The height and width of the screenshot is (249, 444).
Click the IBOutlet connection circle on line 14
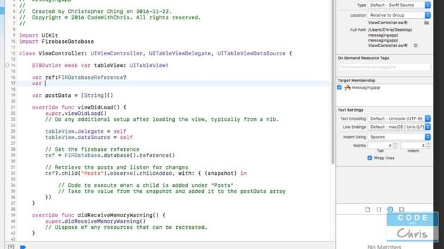pyautogui.click(x=8, y=65)
